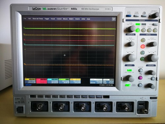Open the cyan C3 channel descriptor box

point(53,81)
